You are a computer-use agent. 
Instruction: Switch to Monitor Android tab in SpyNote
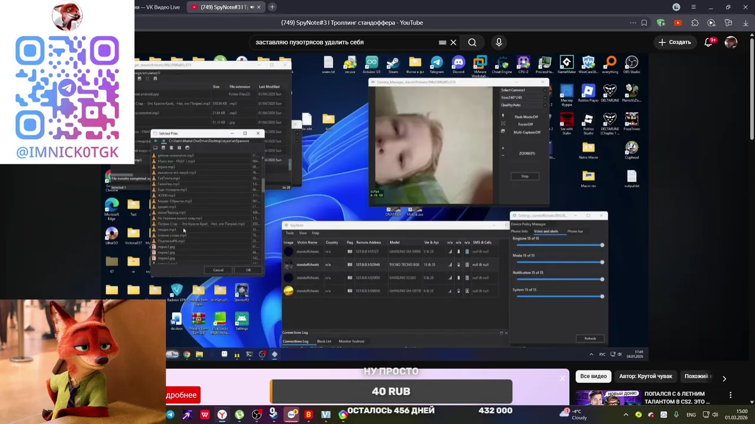pos(351,342)
